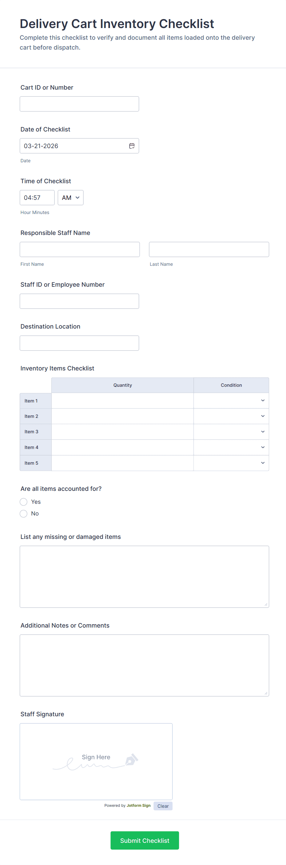Click the Destination Location field
This screenshot has width=286, height=865.
79,343
